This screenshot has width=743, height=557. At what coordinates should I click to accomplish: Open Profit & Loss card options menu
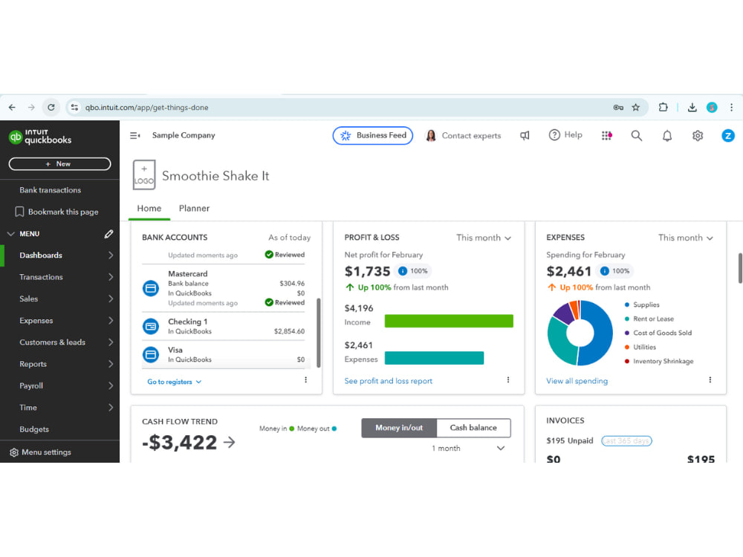click(508, 380)
